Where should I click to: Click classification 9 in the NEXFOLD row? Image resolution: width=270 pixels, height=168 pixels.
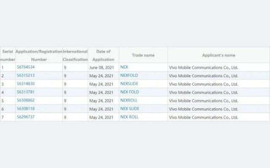(65, 76)
